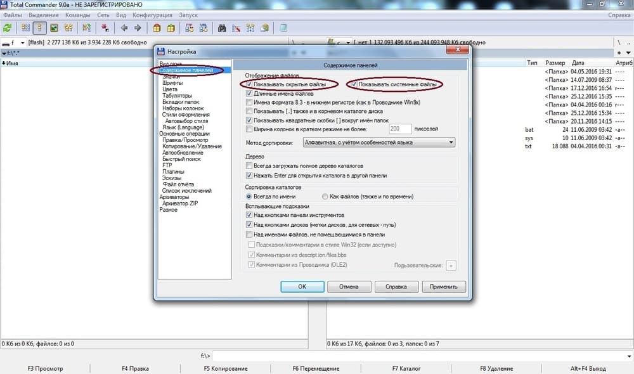634x374 pixels.
Task: Click the copy names toolbar icon
Action: [265, 28]
